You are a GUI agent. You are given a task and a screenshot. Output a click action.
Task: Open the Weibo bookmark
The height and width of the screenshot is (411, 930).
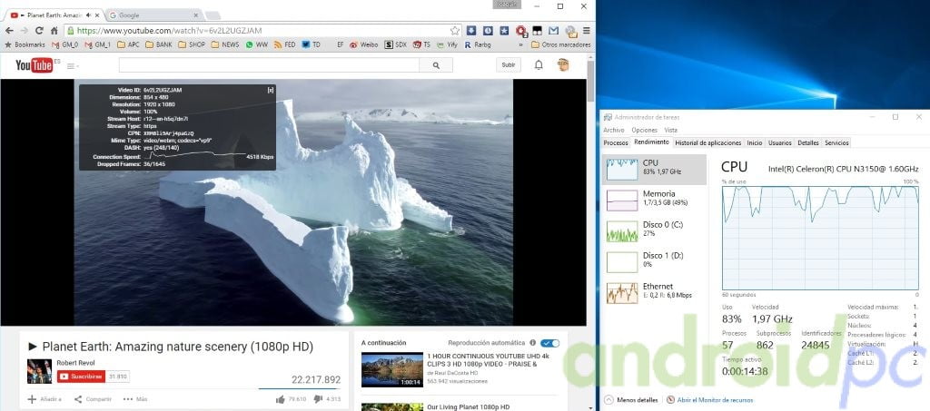coord(363,44)
